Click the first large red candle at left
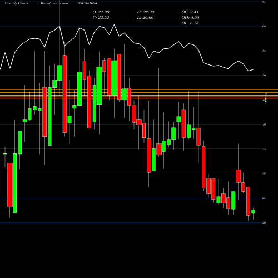The image size is (278, 278). coord(10,185)
